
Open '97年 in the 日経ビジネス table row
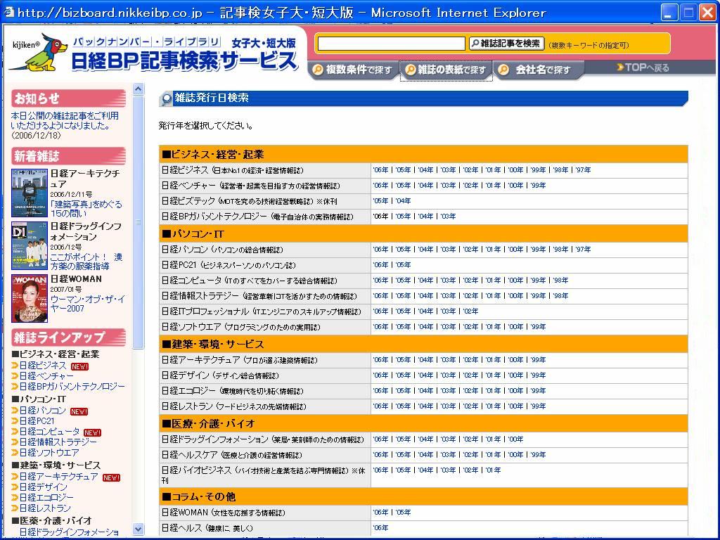583,170
